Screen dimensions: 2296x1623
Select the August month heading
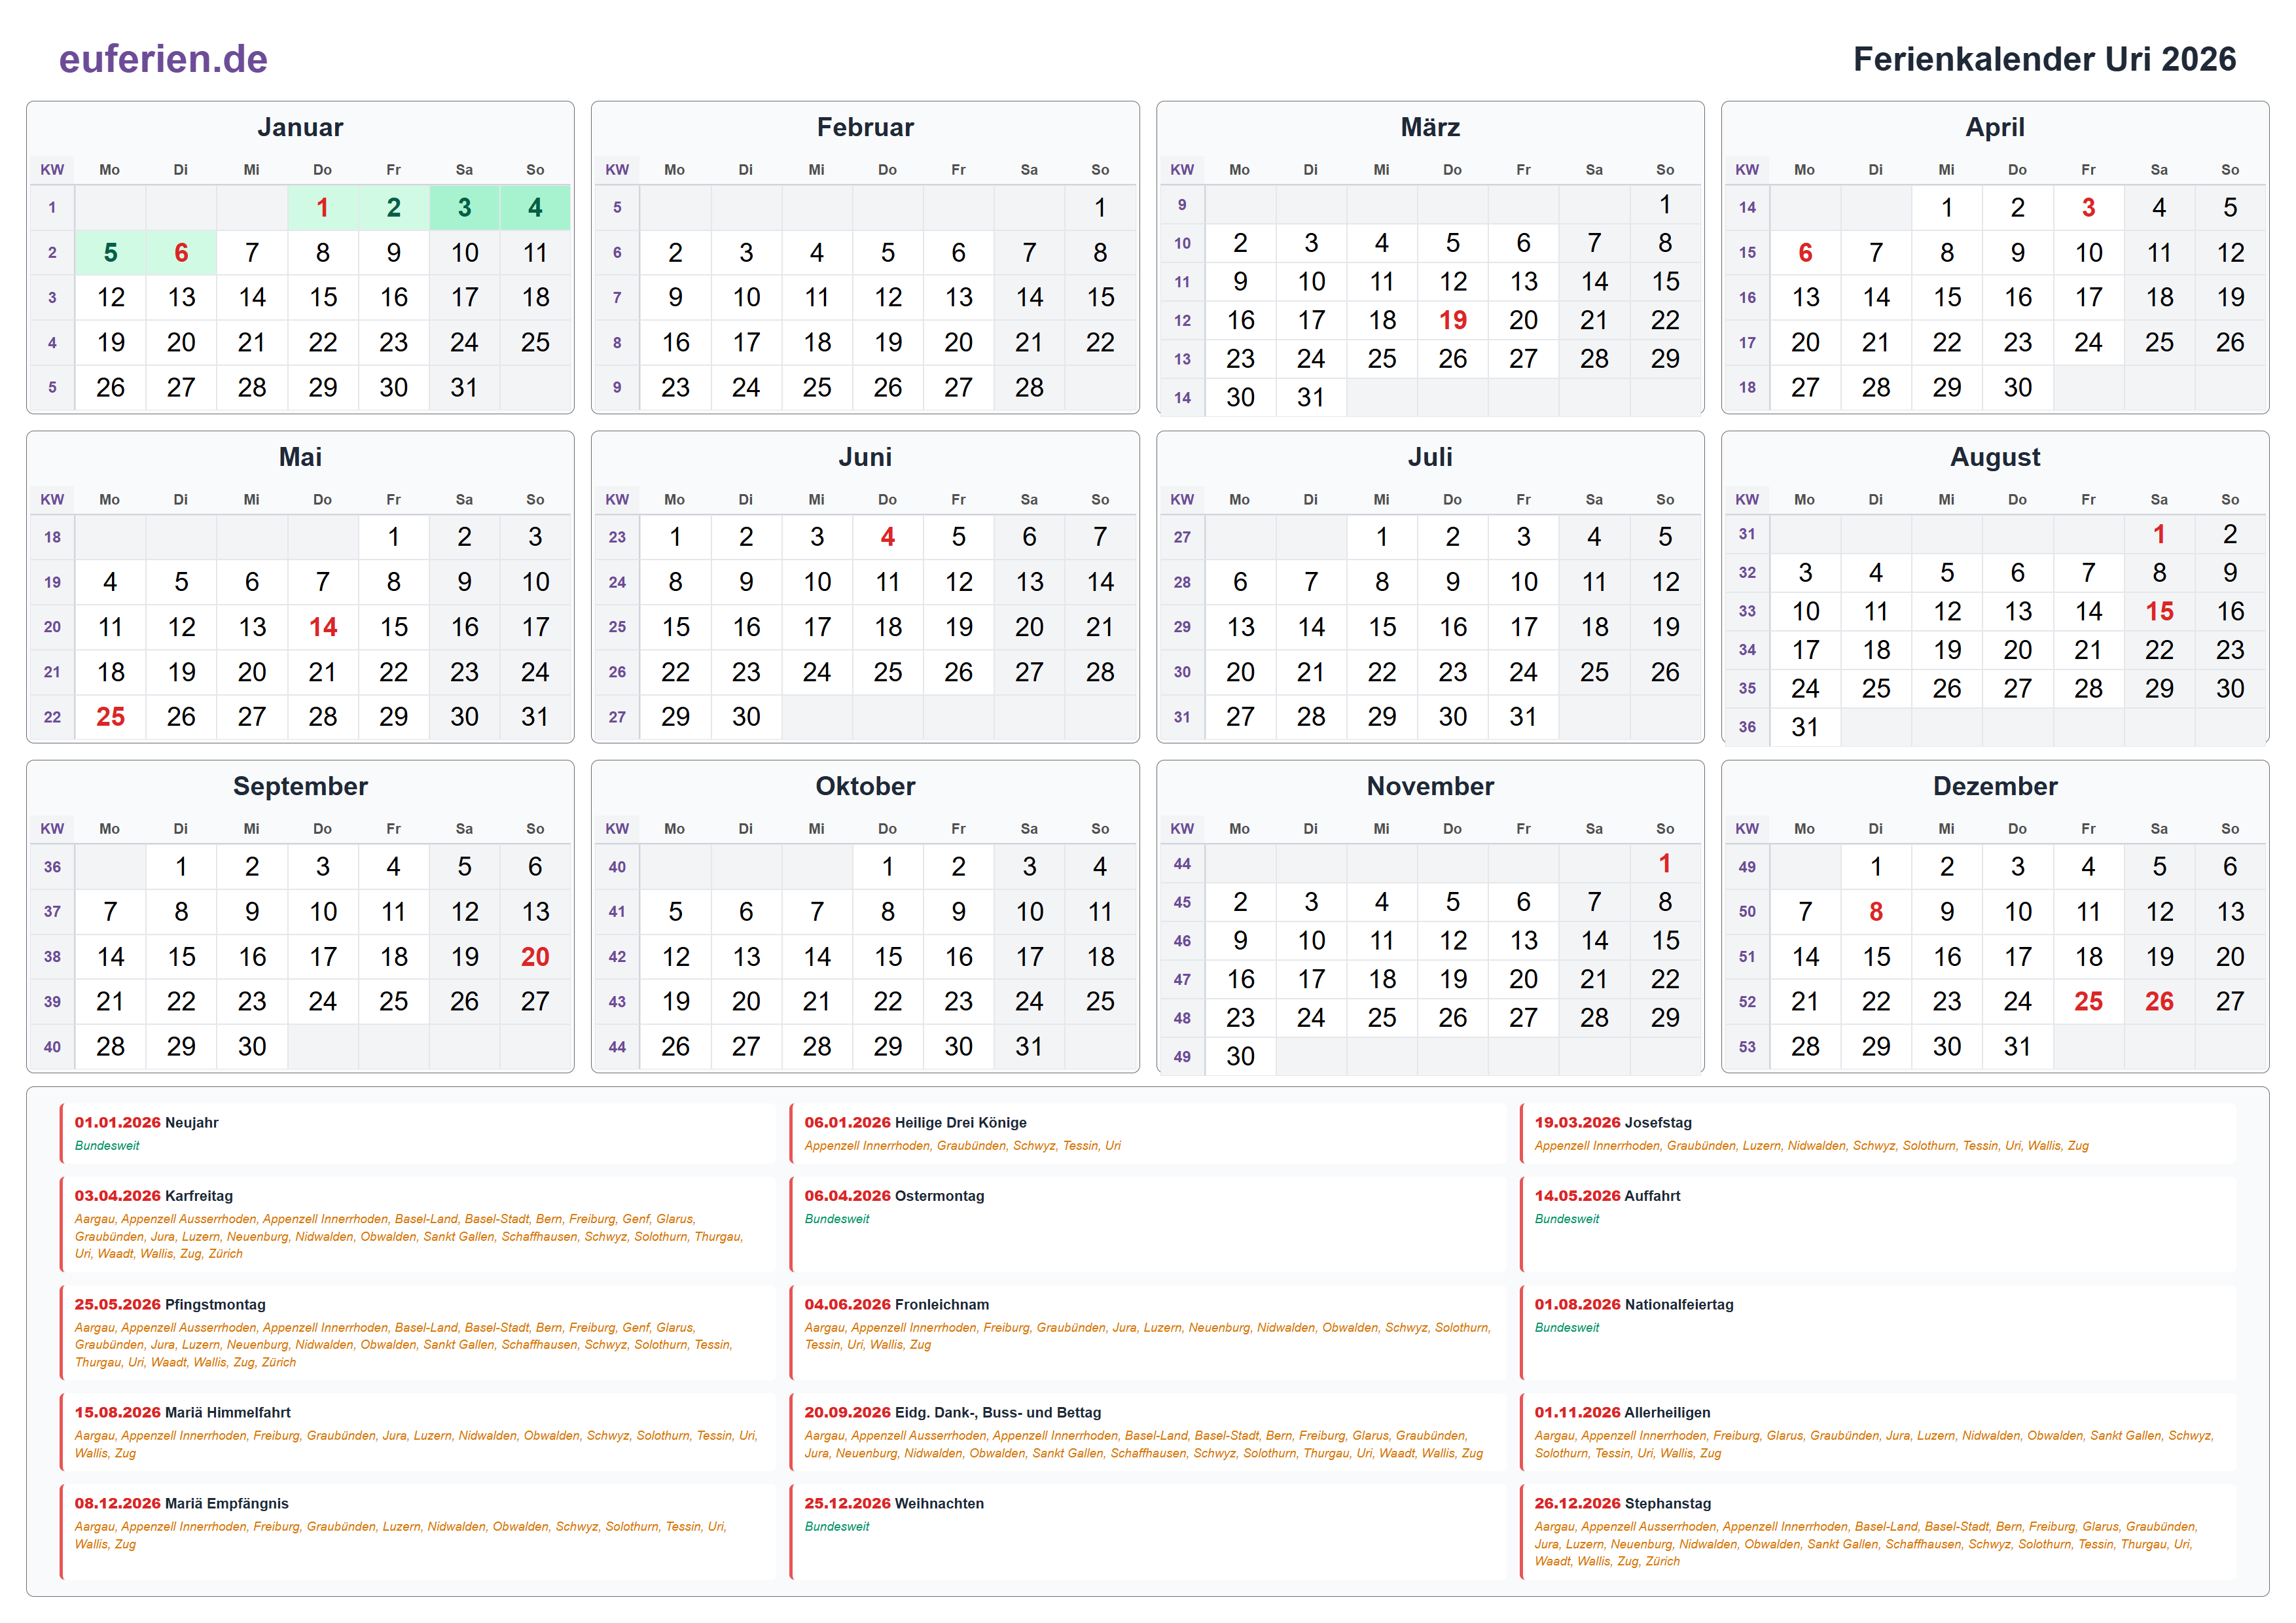pyautogui.click(x=1995, y=457)
